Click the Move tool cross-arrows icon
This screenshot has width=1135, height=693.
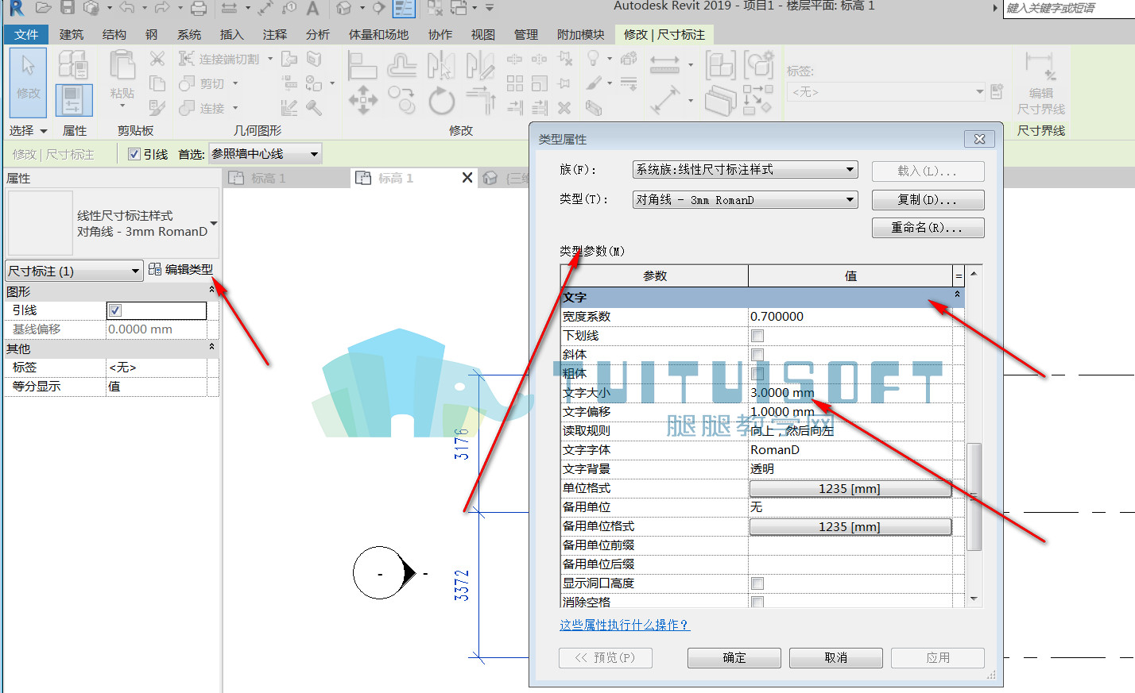coord(362,101)
